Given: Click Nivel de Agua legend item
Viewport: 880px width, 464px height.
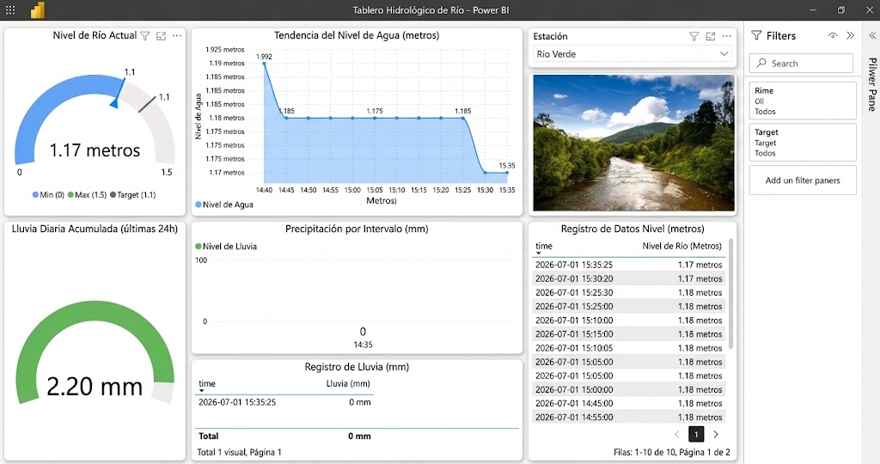Looking at the screenshot, I should [224, 205].
